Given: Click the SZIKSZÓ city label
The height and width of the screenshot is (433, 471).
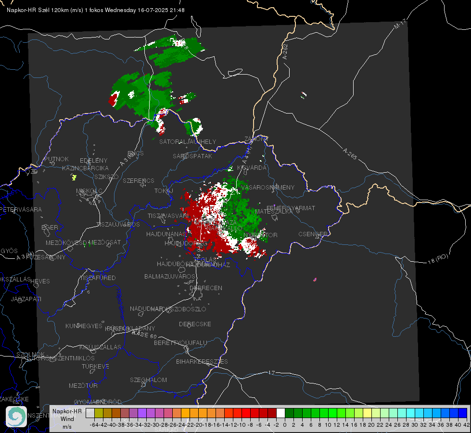Looking at the screenshot, I should tap(107, 177).
